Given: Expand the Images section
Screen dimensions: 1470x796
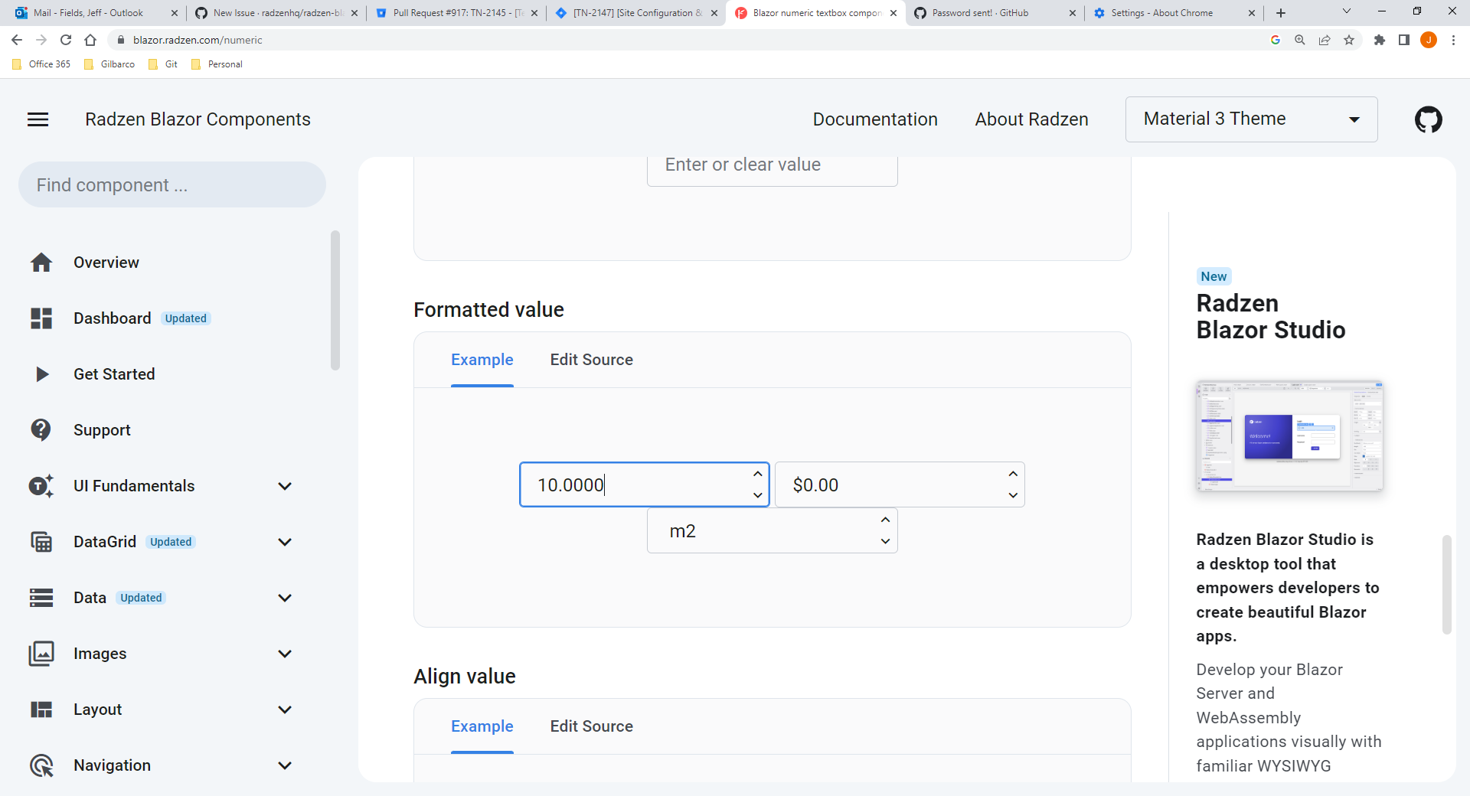Looking at the screenshot, I should tap(285, 654).
